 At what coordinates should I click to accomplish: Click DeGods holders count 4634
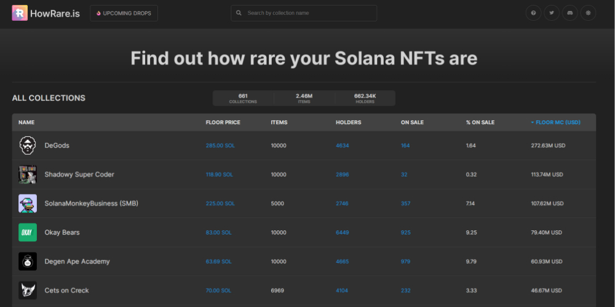coord(343,146)
